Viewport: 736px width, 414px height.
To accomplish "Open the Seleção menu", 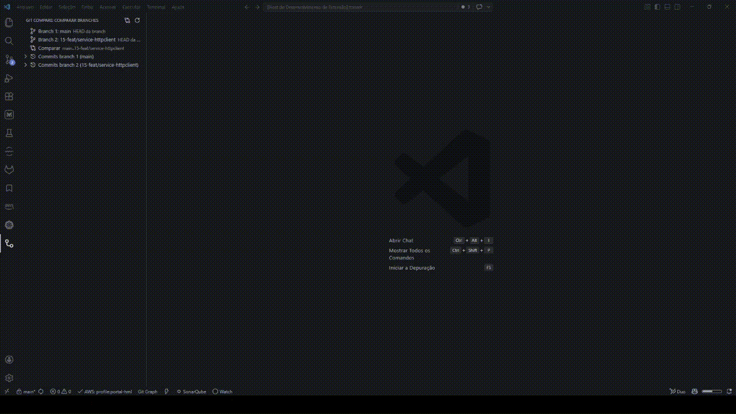I will pos(67,7).
